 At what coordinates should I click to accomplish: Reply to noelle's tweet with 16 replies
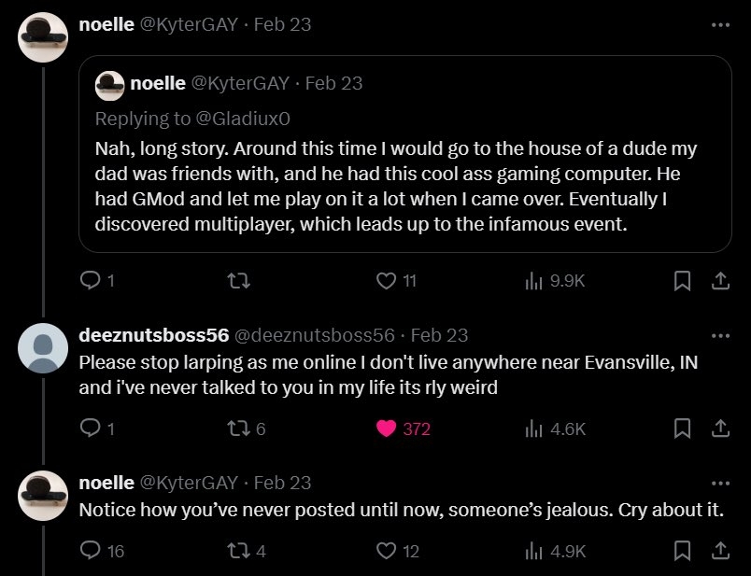(91, 551)
